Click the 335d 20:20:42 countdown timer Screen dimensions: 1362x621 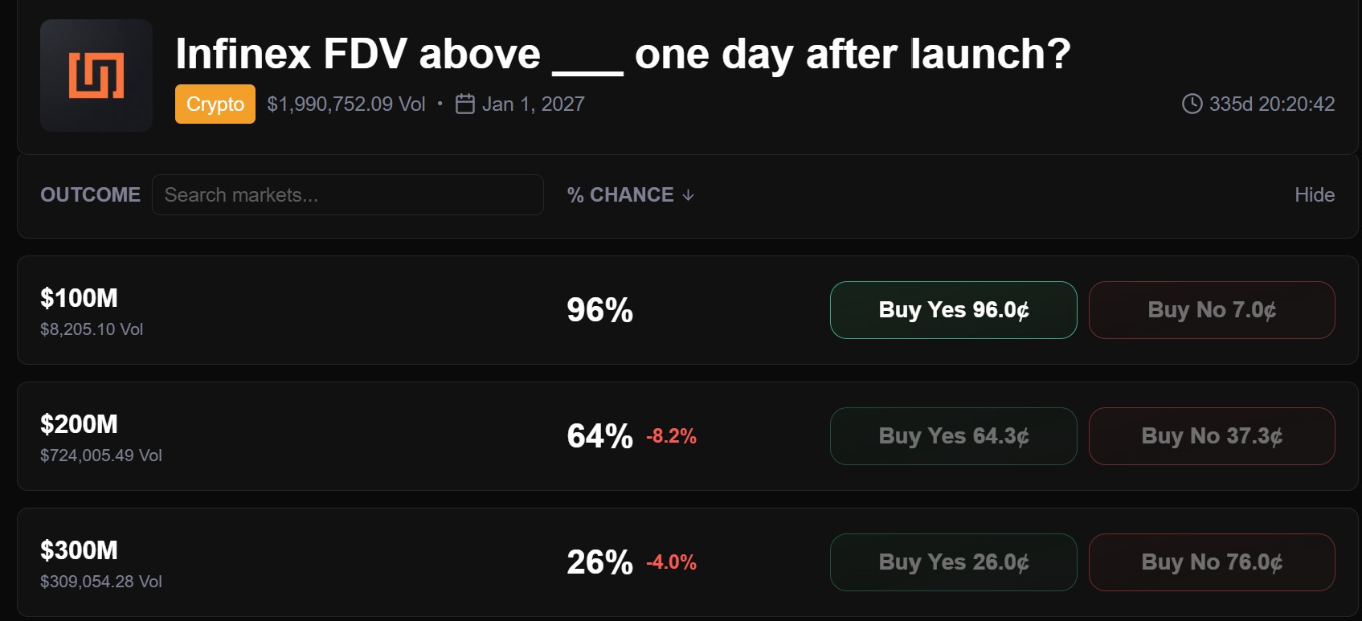tap(1271, 104)
